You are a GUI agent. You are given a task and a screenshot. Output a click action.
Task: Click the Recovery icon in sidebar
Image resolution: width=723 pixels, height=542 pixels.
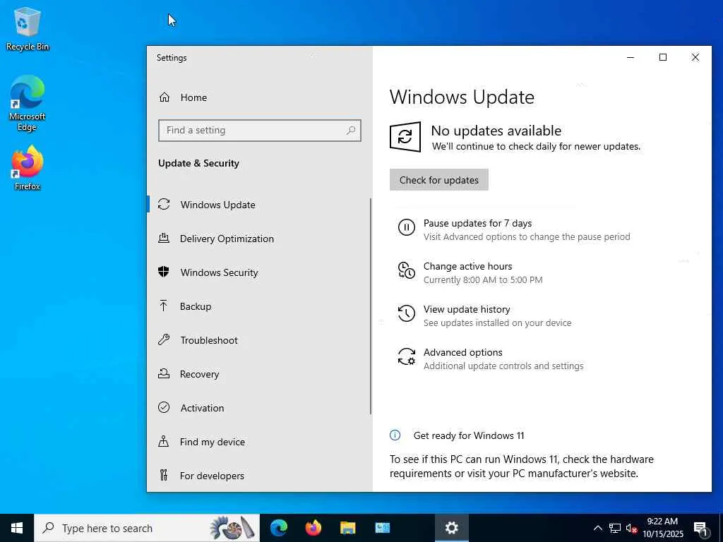(x=164, y=373)
